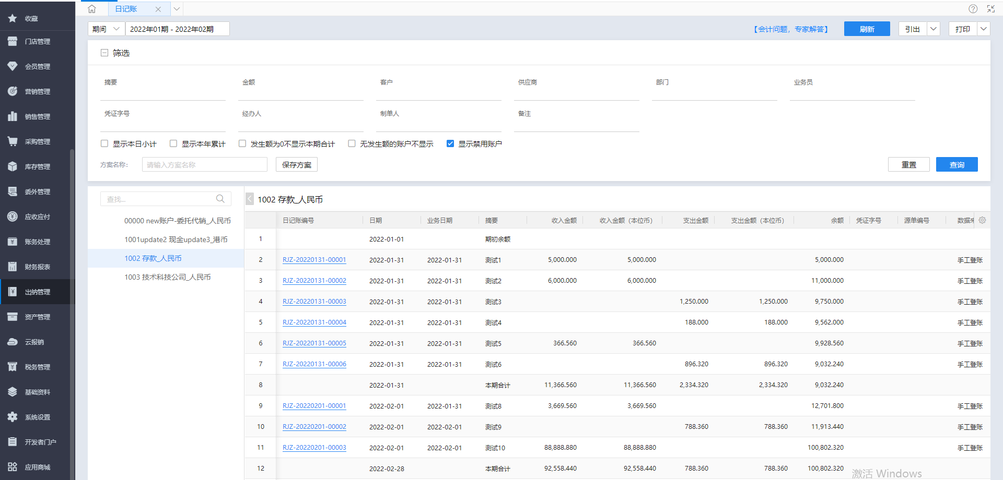Click the 查询 button

pos(957,164)
